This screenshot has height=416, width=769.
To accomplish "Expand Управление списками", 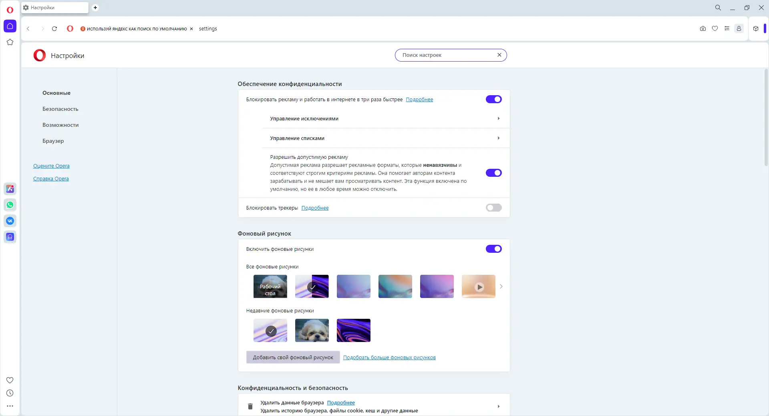I will pyautogui.click(x=386, y=138).
